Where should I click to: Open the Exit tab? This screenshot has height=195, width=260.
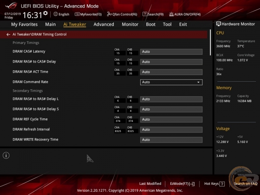coord(183,24)
